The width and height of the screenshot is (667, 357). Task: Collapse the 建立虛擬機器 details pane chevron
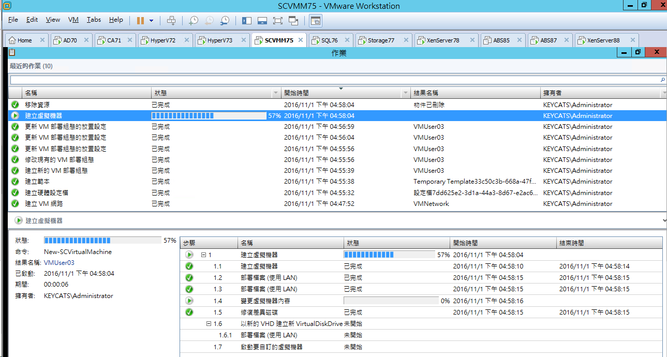click(663, 220)
